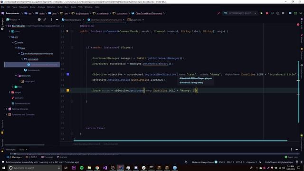
Task: Click the Maven icon in run configuration box
Action: tap(225, 13)
